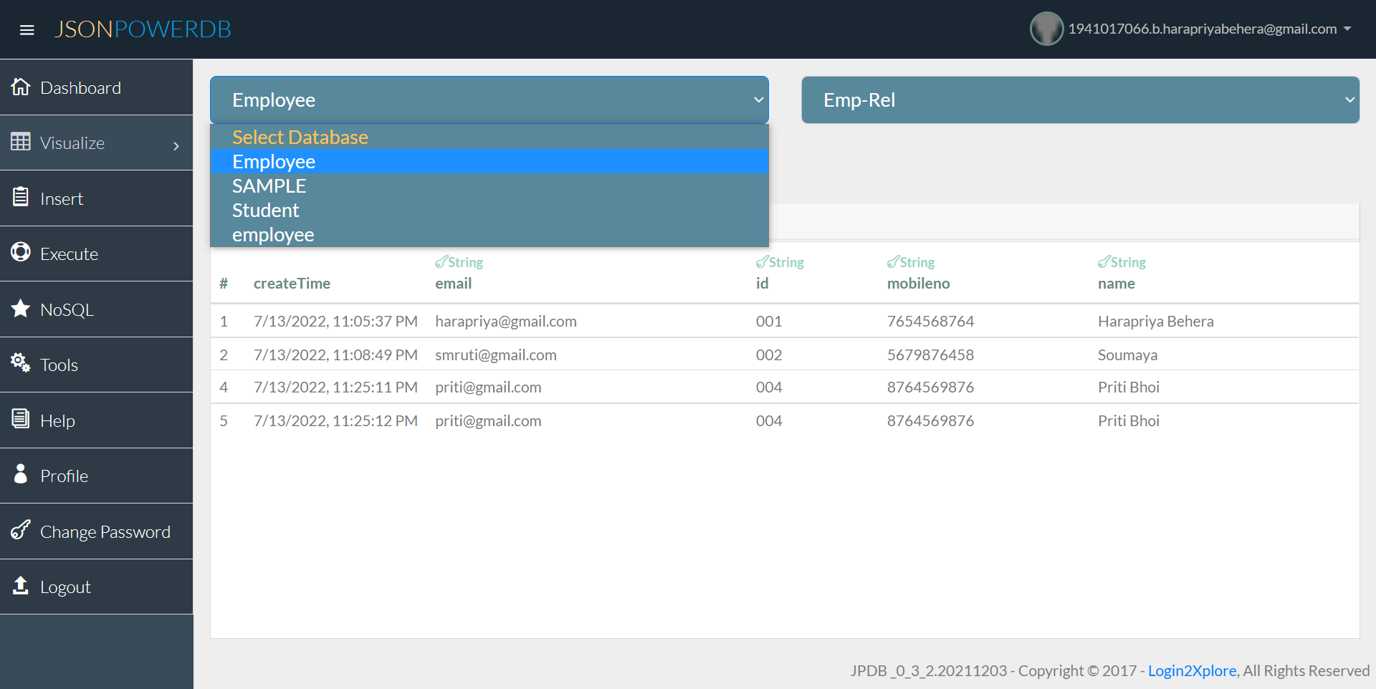This screenshot has width=1376, height=689.
Task: Click the JSONPowerDB logo
Action: point(143,29)
